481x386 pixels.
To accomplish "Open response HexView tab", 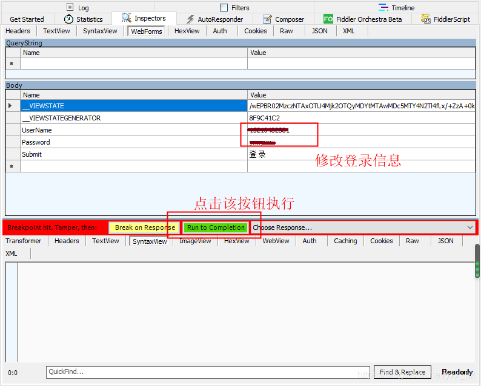I will (x=236, y=241).
